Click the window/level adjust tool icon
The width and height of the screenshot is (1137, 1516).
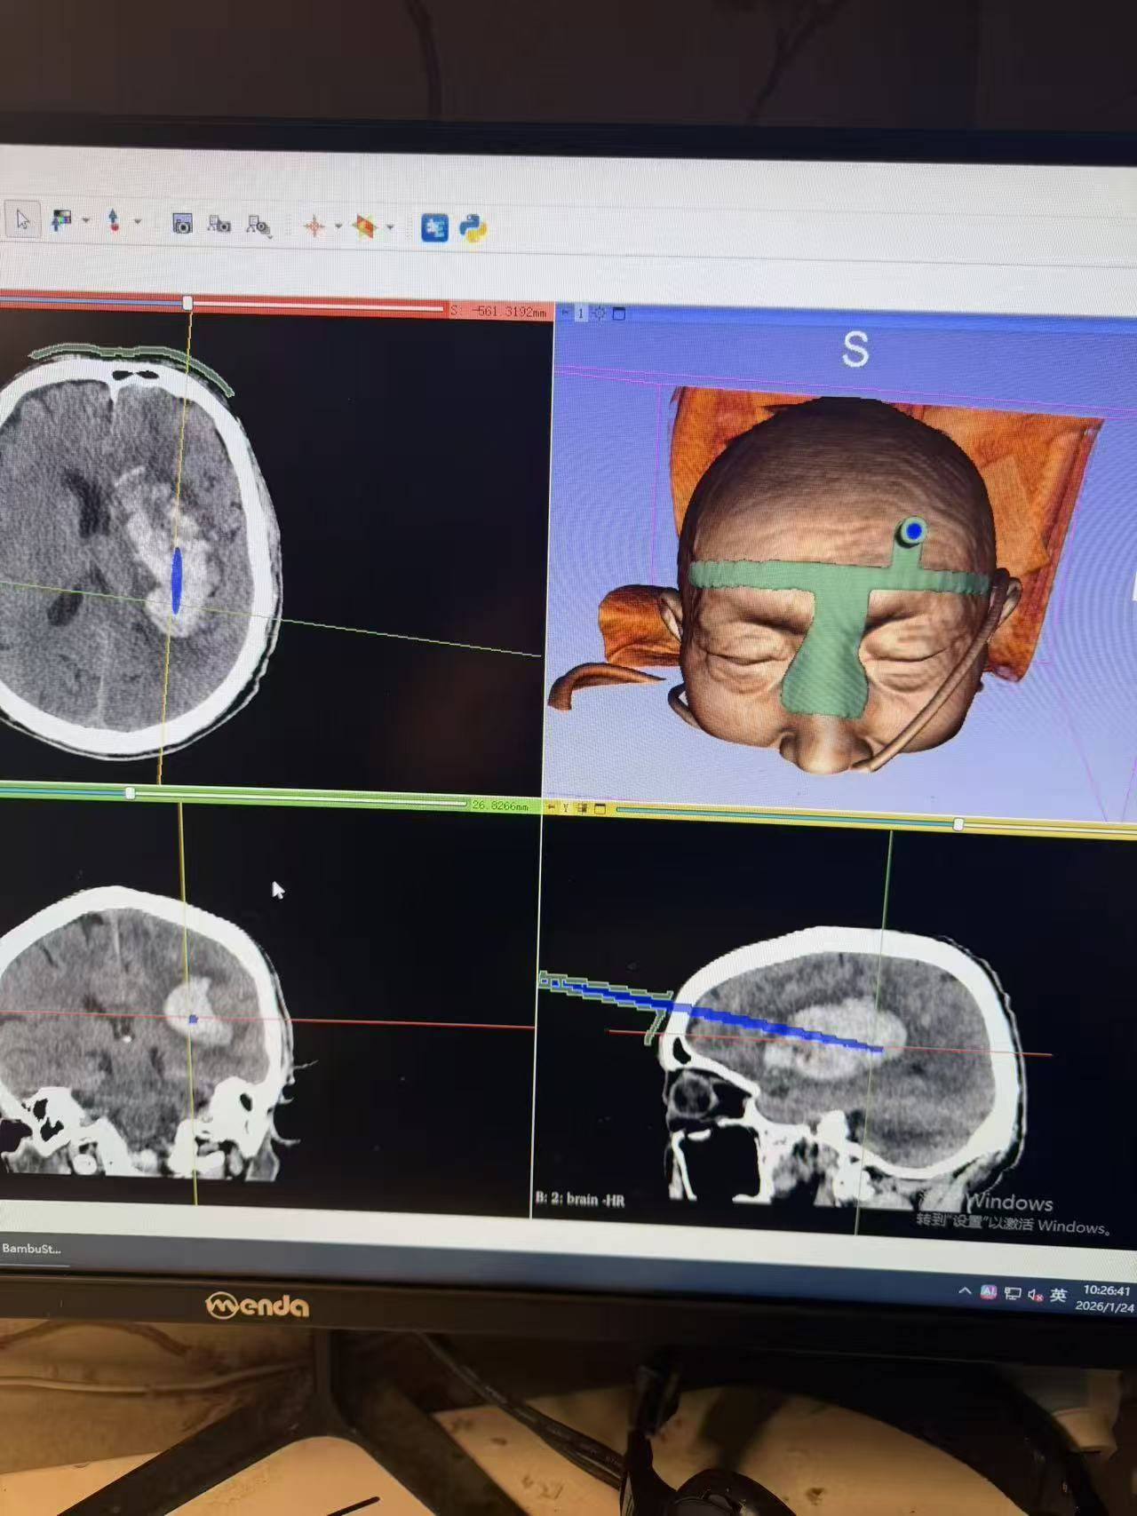(61, 220)
